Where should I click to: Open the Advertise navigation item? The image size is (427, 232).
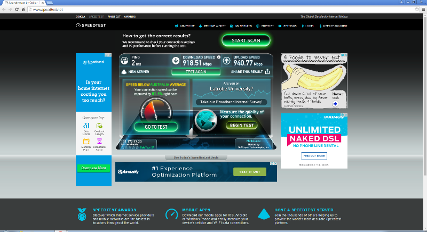pyautogui.click(x=185, y=26)
